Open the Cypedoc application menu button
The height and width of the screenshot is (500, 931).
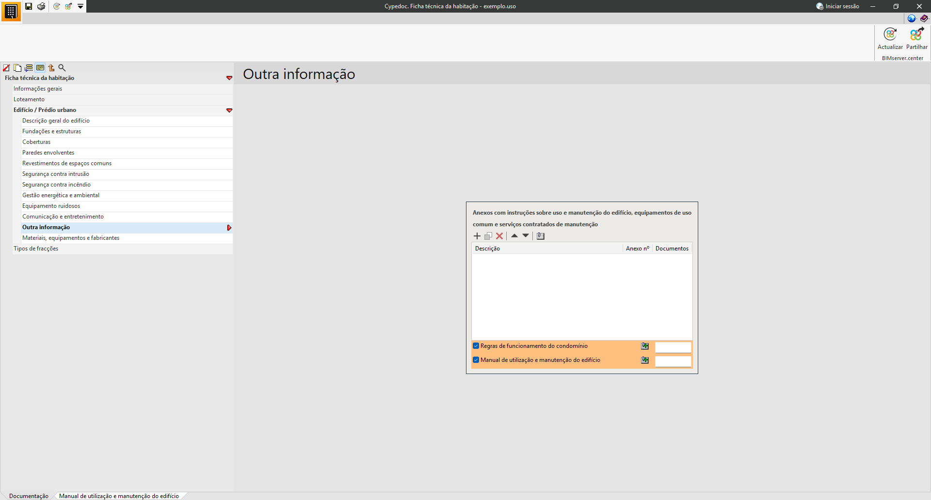11,11
